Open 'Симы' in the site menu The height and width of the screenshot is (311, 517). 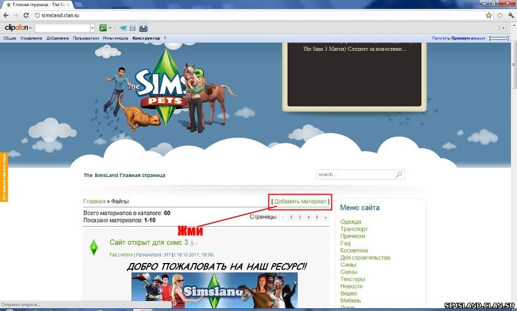pos(348,265)
